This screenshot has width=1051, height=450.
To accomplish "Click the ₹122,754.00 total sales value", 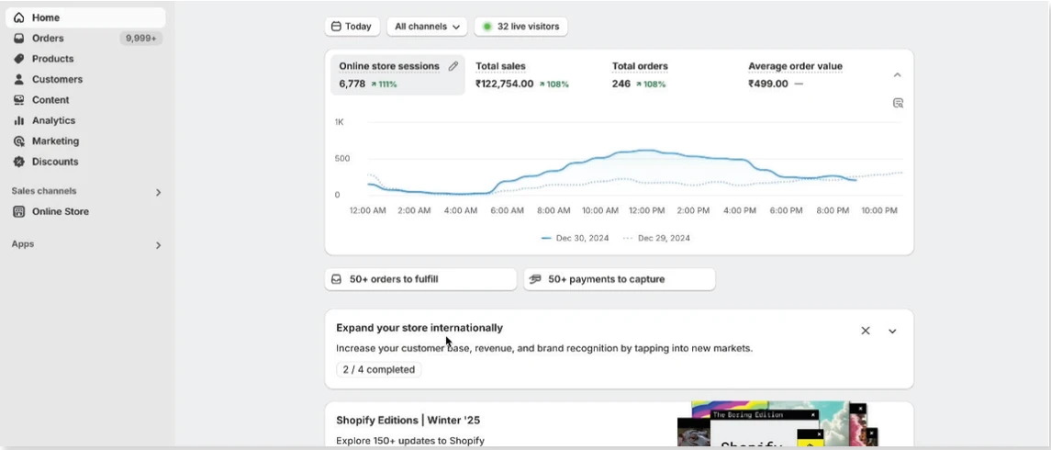I will point(505,84).
